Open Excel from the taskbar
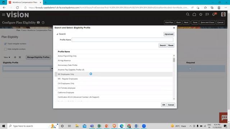The image size is (230, 129). point(99,126)
